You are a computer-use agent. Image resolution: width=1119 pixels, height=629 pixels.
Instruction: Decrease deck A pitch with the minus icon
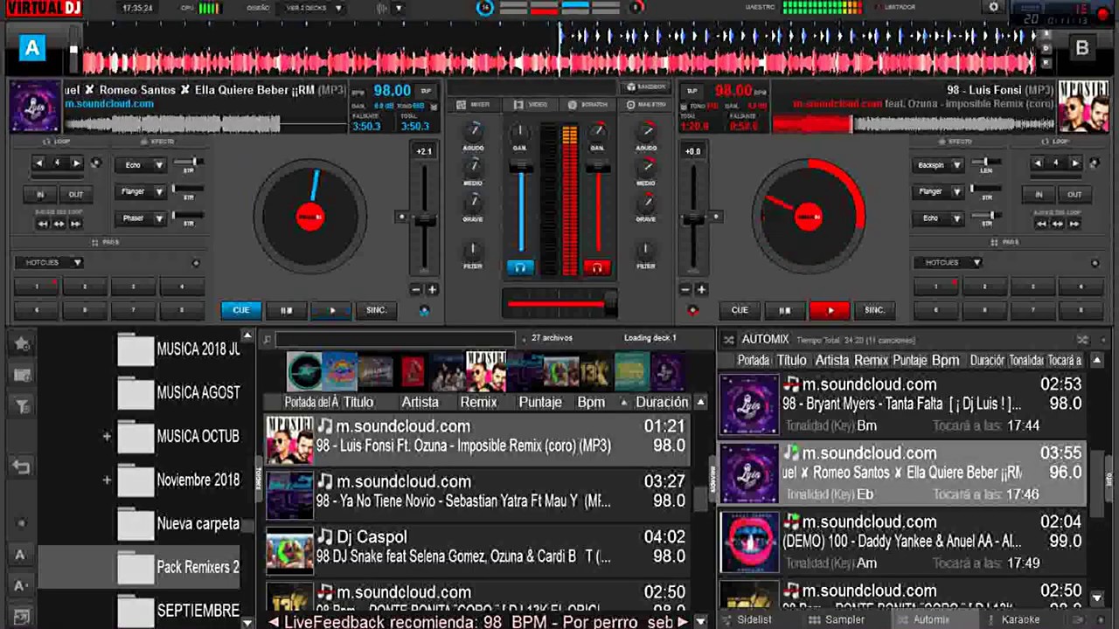[416, 289]
